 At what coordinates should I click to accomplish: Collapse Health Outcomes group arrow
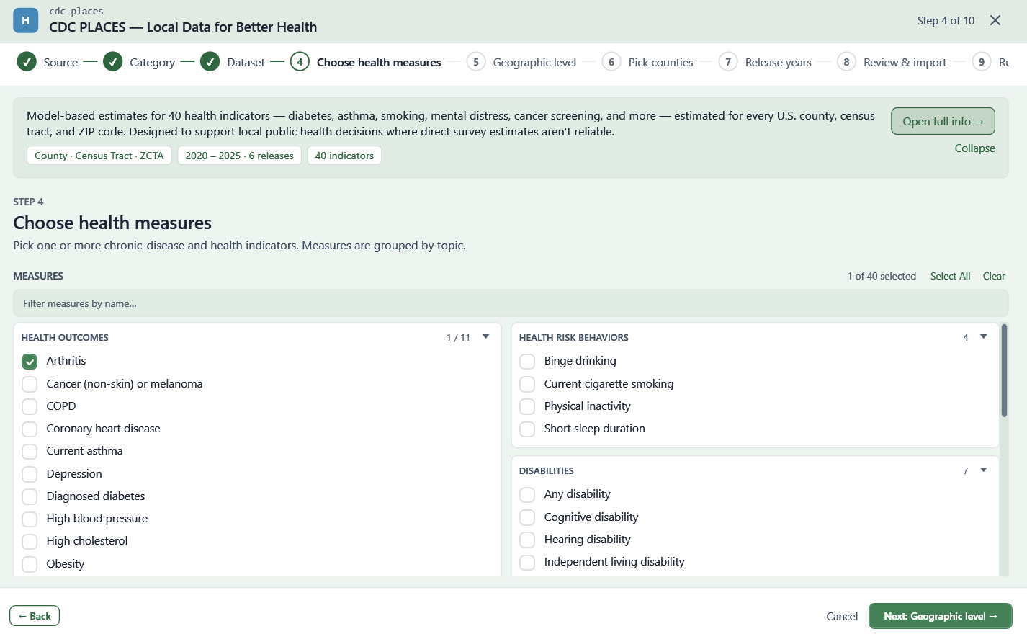coord(486,337)
